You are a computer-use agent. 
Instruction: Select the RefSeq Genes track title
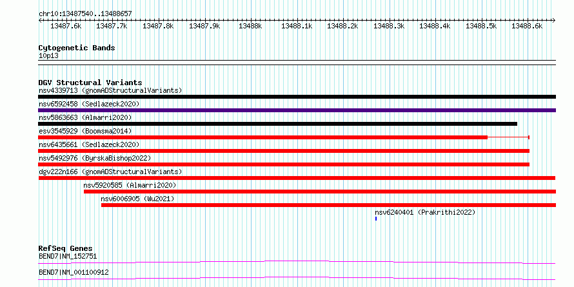pos(65,249)
